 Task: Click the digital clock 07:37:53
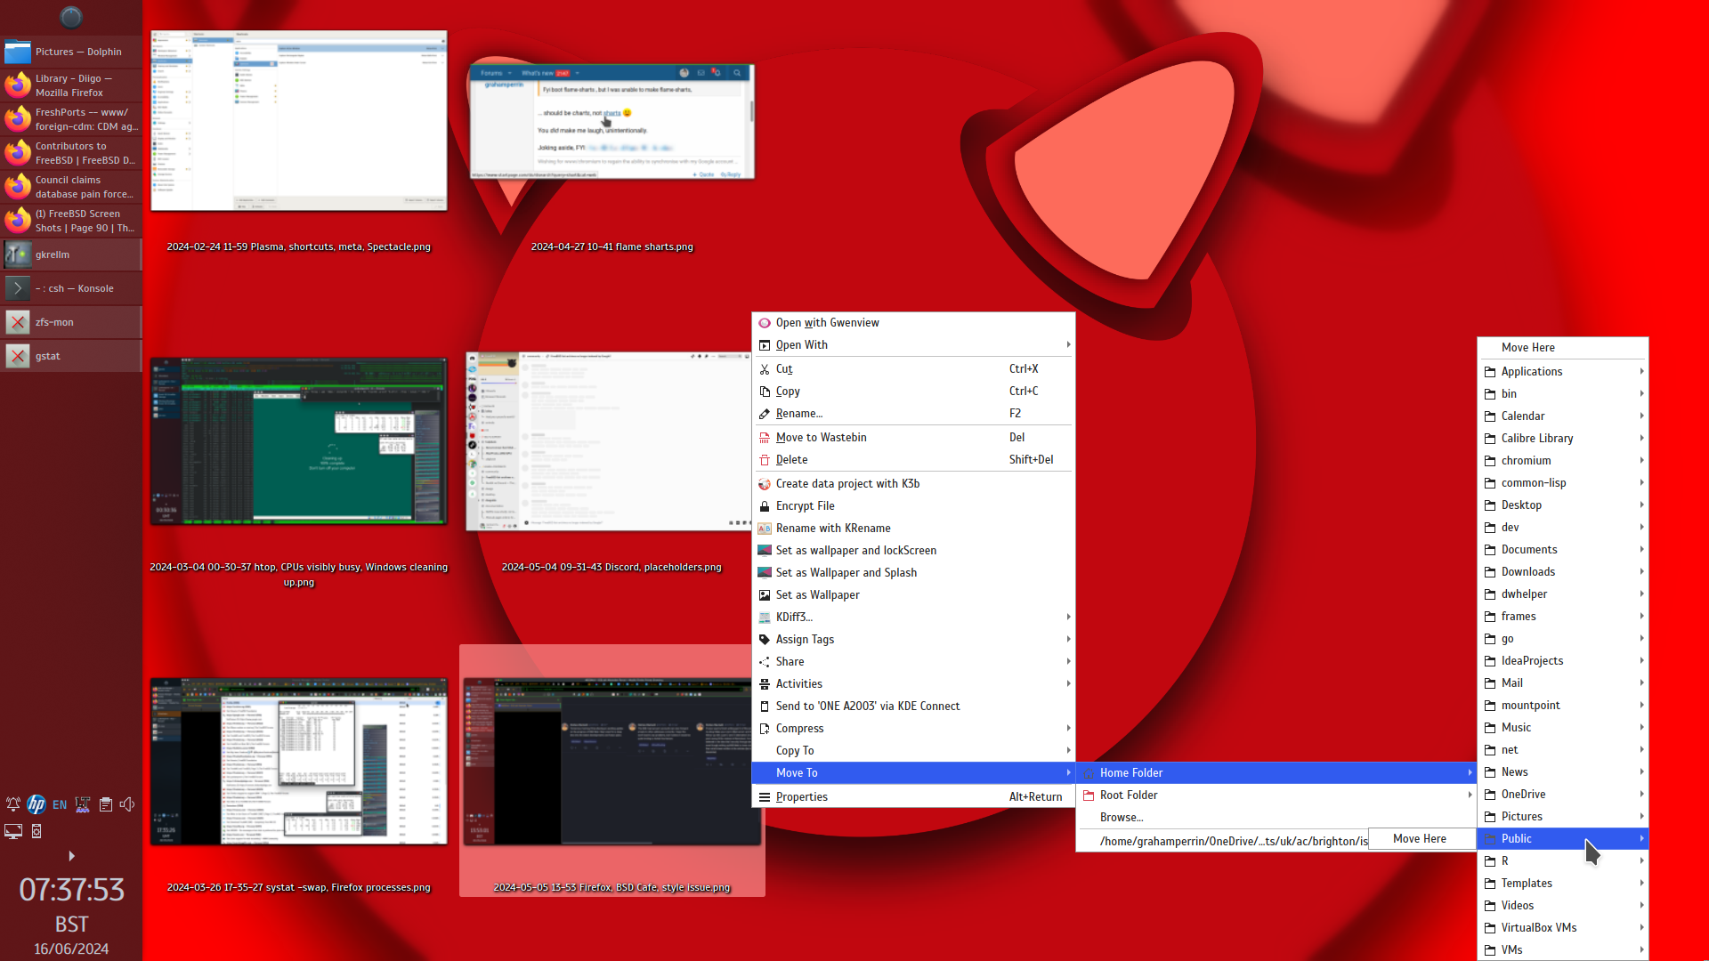[x=71, y=890]
